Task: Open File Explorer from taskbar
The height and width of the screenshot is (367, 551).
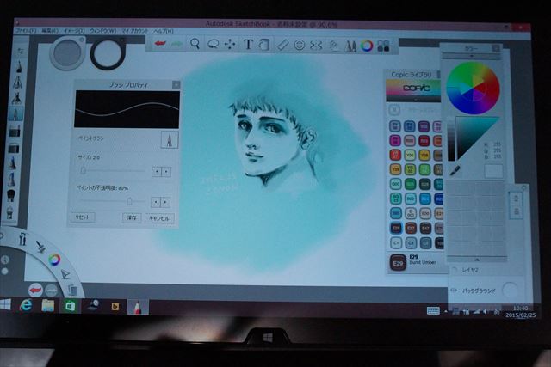Action: (48, 306)
